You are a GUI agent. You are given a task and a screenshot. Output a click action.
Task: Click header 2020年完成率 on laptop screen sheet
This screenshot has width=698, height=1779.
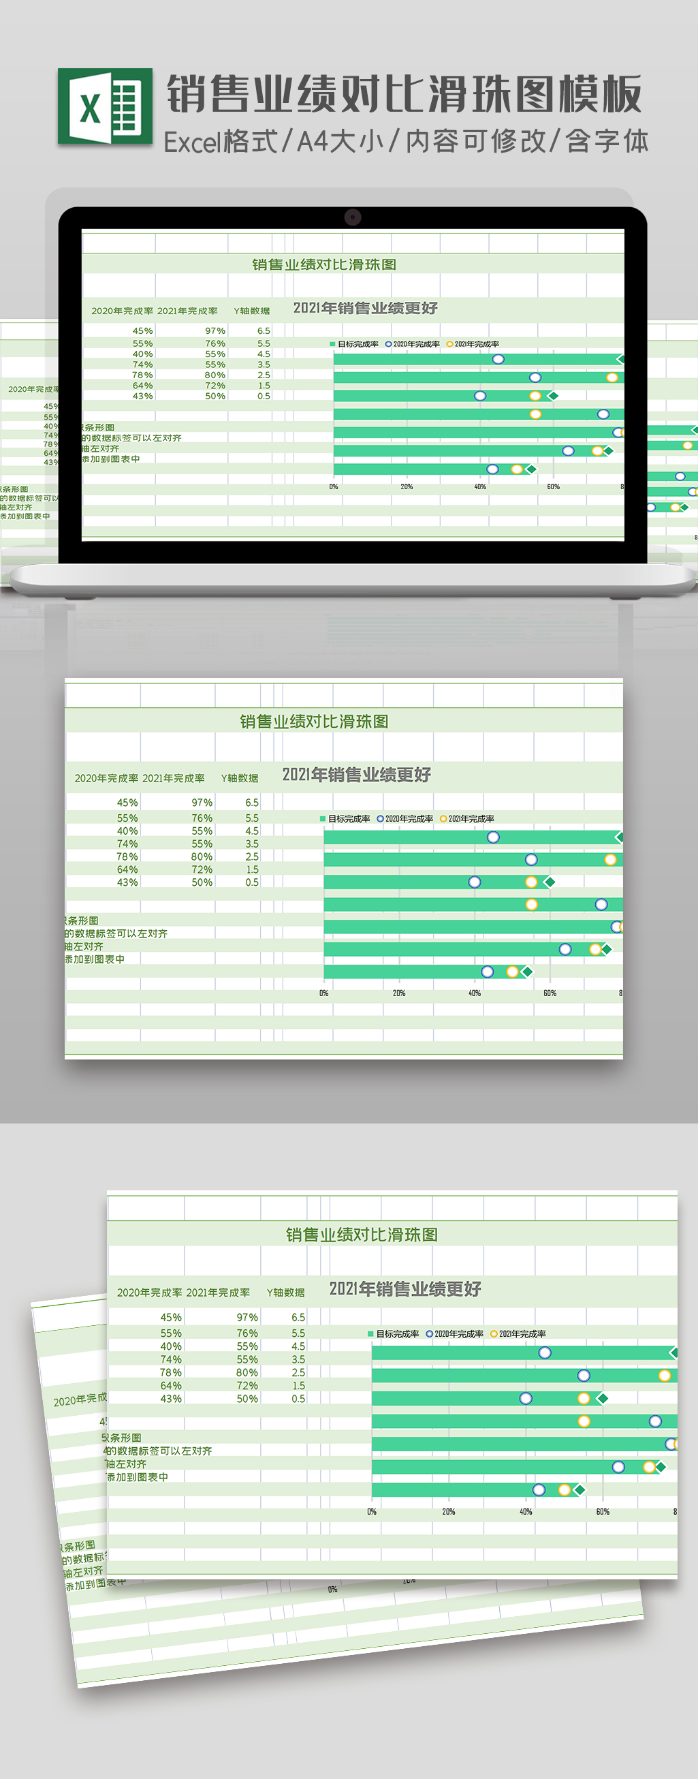(x=121, y=311)
